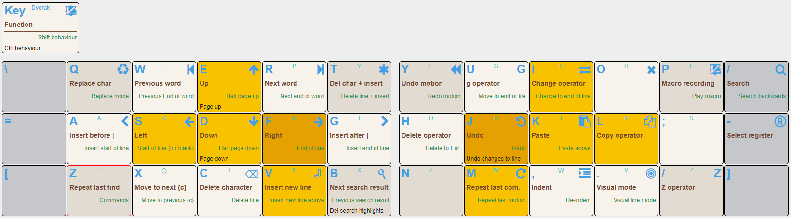Click the clipboard paste icon on K key
Viewport: 791px width, 218px height.
pos(585,121)
